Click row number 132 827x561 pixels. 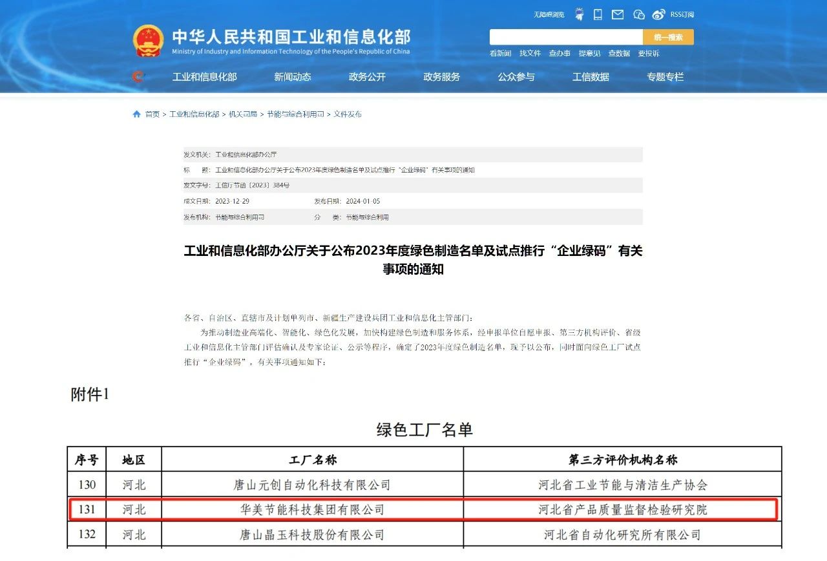[87, 535]
